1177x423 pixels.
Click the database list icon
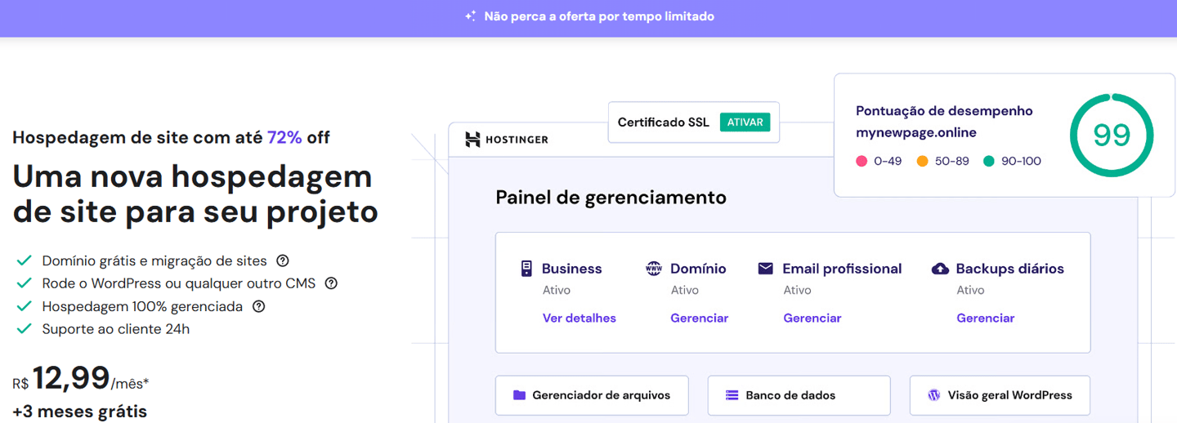[732, 395]
